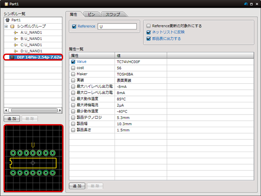
Task: Click the Part1 component icon in symbol list
Action: (7, 20)
